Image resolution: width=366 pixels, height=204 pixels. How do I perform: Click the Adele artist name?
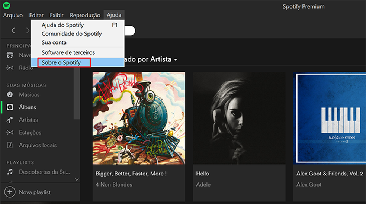pos(203,185)
